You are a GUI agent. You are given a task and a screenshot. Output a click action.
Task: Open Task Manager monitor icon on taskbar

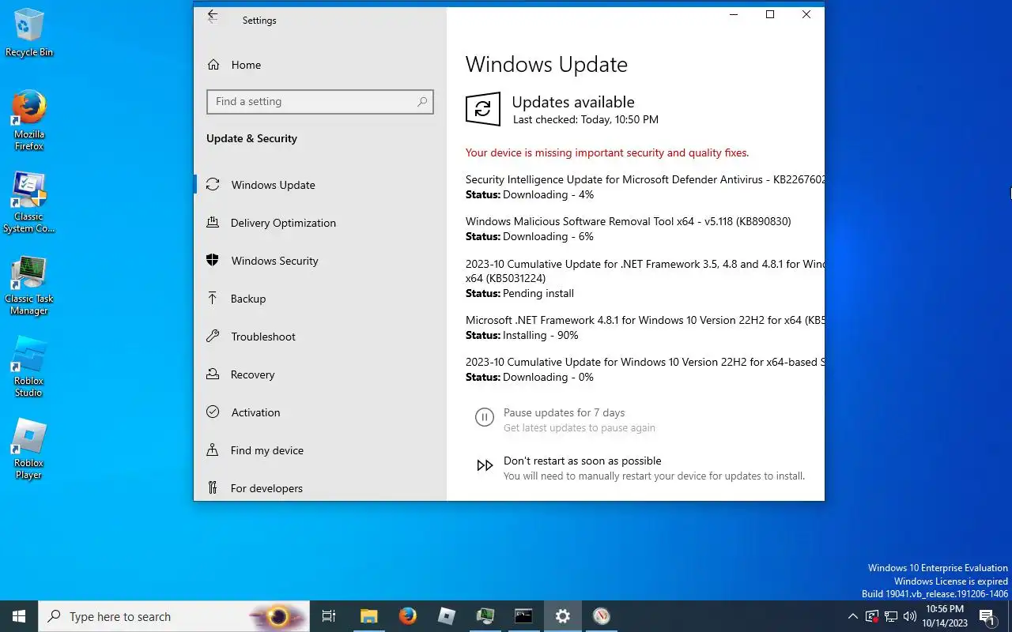(x=485, y=616)
